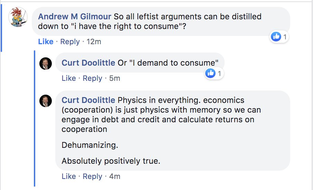Reply to the "Physics in everything" comment
Screen dimensions: 313x190
point(92,177)
